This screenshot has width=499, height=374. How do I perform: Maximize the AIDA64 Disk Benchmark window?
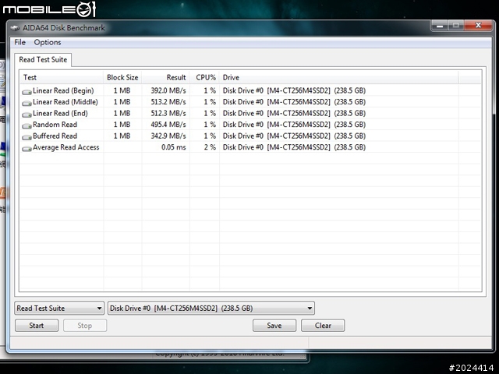coord(455,26)
